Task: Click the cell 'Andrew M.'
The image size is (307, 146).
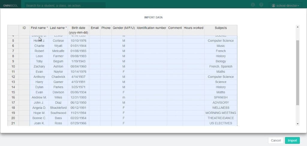Action: (39, 97)
